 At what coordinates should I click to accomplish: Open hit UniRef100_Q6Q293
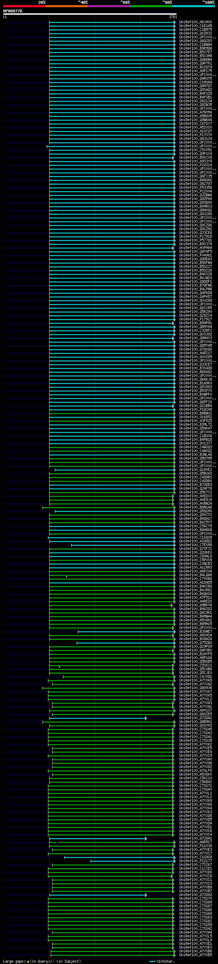coord(196,41)
